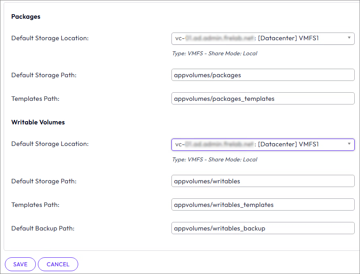Click the CANCEL button
The width and height of the screenshot is (360, 274).
(x=58, y=264)
